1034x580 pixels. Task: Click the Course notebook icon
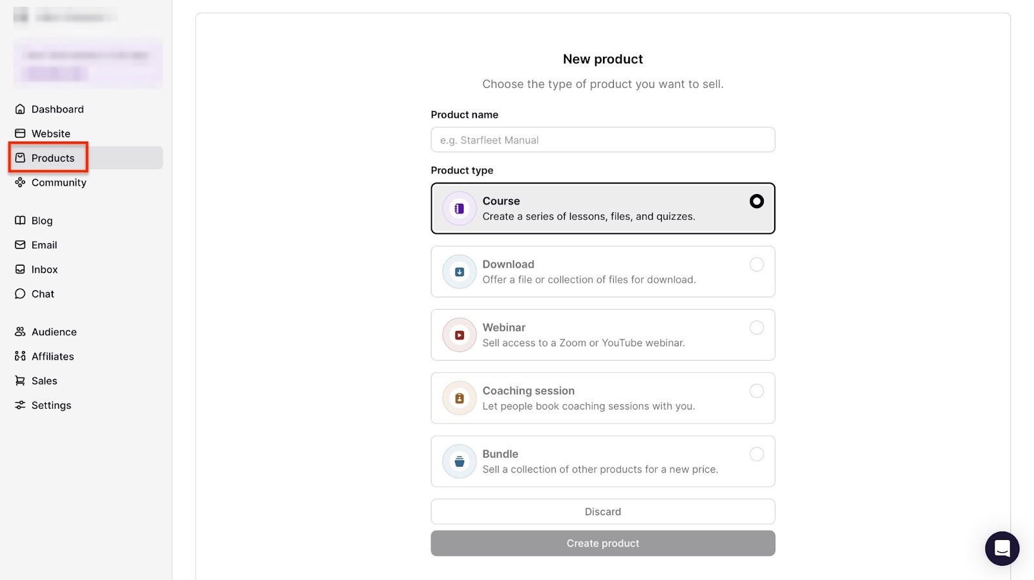[x=459, y=209]
